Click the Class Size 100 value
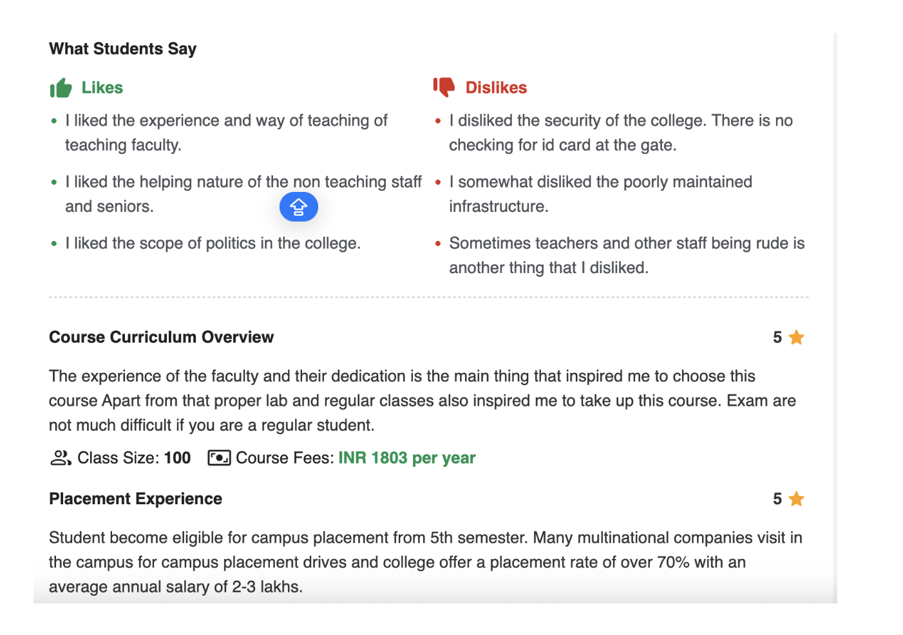 coord(177,458)
